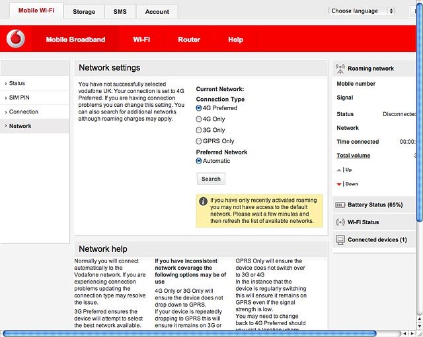423x337 pixels.
Task: Open the Choose language dropdown
Action: (x=362, y=11)
